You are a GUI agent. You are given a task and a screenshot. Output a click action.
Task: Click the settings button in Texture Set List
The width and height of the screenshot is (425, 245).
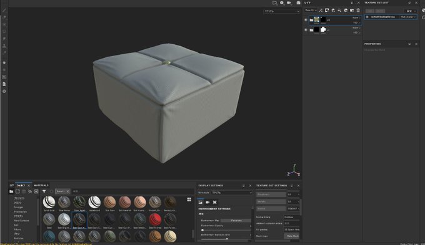pyautogui.click(x=411, y=11)
